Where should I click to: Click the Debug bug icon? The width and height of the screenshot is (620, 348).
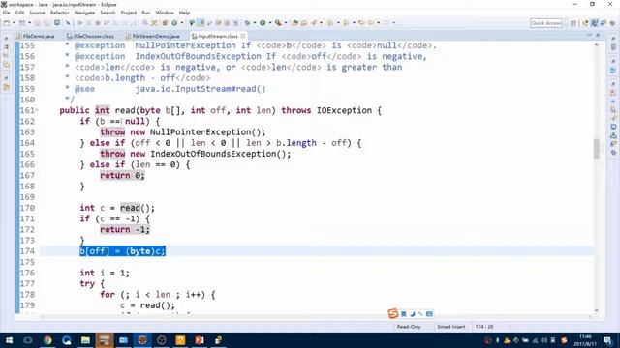coord(248,23)
